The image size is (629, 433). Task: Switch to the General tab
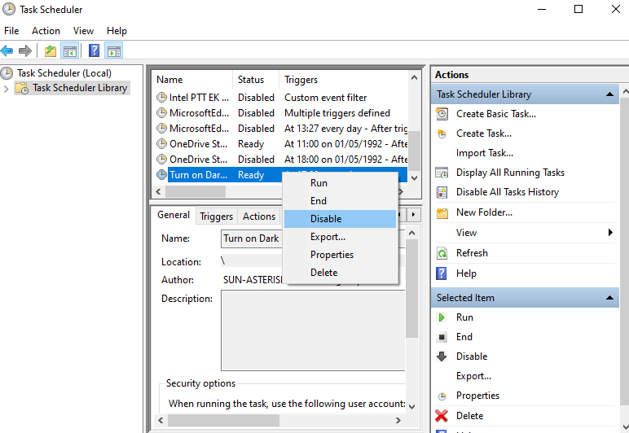[174, 215]
